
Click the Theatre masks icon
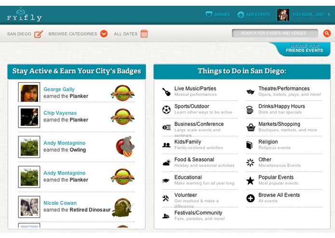coord(250,92)
